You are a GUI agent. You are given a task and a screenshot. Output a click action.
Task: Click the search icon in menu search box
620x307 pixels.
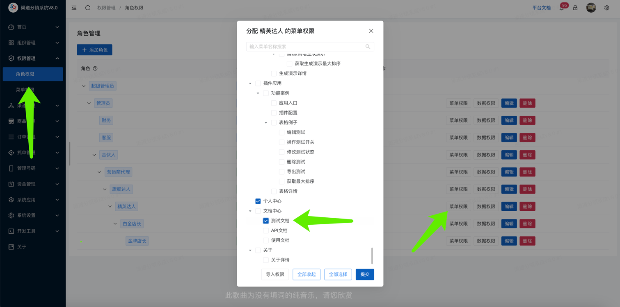click(368, 47)
